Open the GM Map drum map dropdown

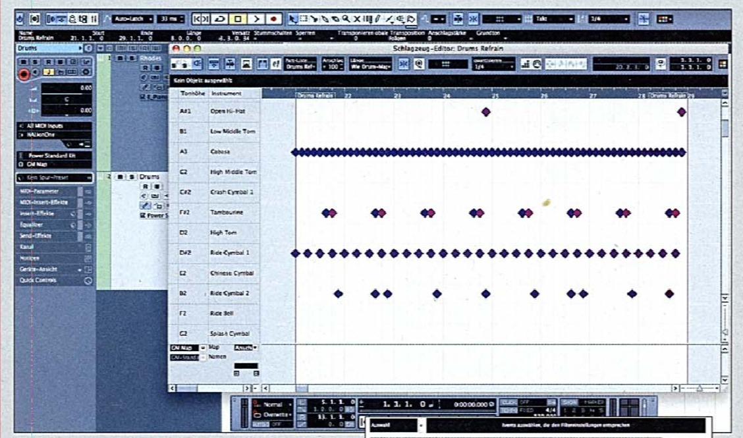(x=187, y=347)
